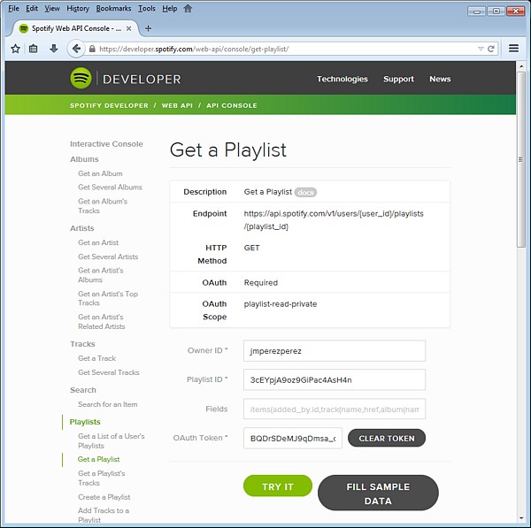Click the scrollbar up arrow
This screenshot has width=531, height=528.
521,66
